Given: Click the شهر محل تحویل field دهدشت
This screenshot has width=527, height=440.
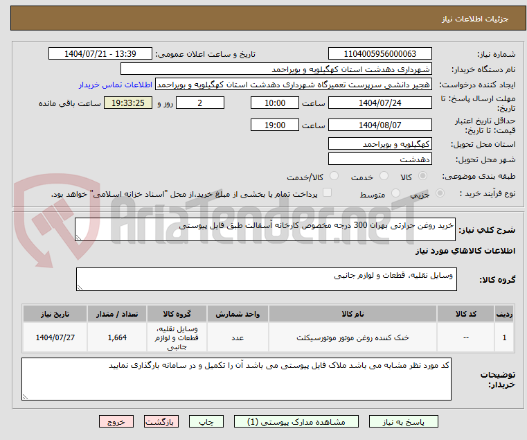Looking at the screenshot, I should click(x=379, y=159).
